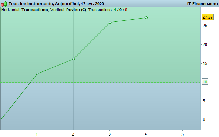Click the red losing transactions count '0'

[x=126, y=10]
